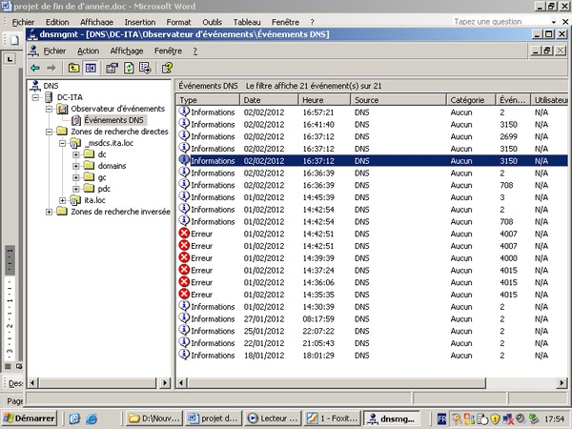572x429 pixels.
Task: Select Événements DNS in the tree
Action: coord(113,120)
